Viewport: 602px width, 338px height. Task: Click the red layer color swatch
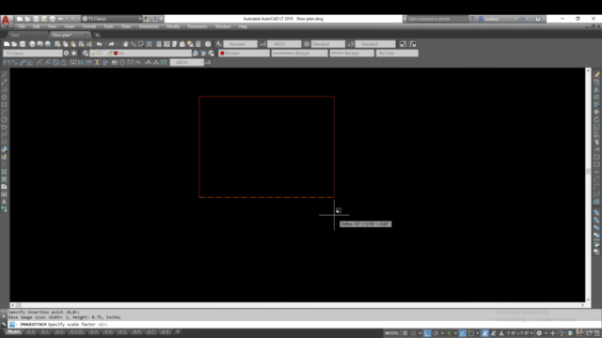(x=116, y=54)
